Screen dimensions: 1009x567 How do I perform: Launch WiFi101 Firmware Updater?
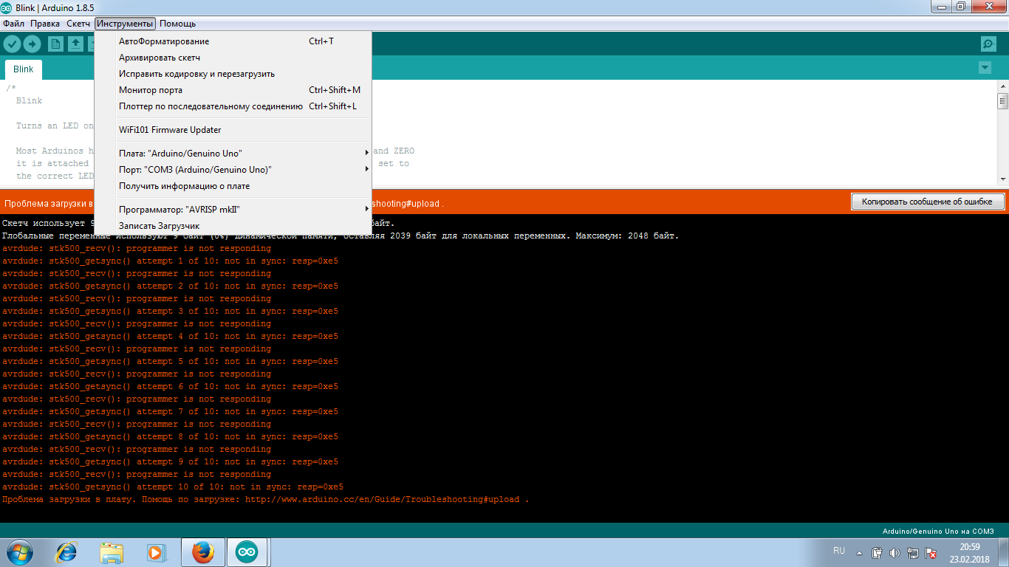point(233,130)
